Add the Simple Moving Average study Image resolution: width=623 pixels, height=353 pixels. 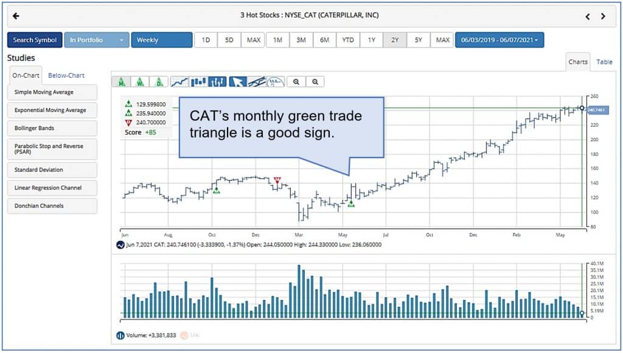pos(52,93)
